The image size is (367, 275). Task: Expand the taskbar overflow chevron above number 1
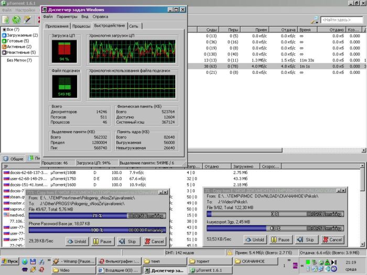pos(289,260)
